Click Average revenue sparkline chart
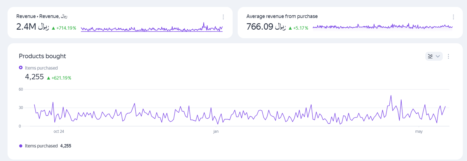The height and width of the screenshot is (161, 467). [x=382, y=27]
